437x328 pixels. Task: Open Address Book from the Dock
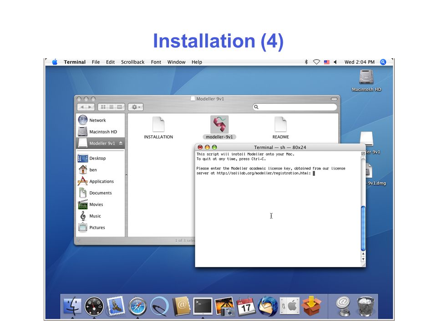click(x=181, y=306)
